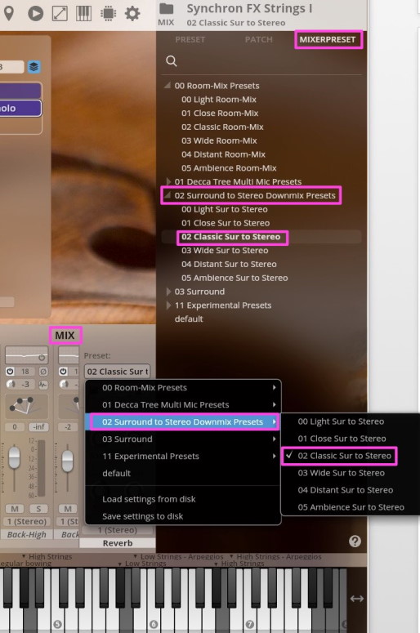Click the second channel volume fader
The height and width of the screenshot is (633, 420).
(68, 461)
